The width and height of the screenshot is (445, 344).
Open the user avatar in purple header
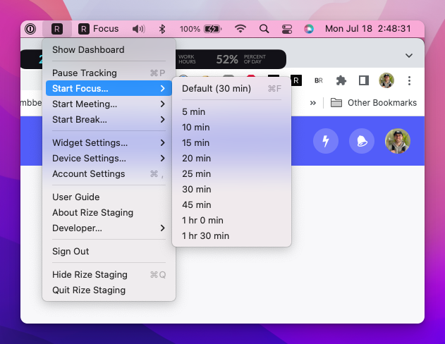click(397, 141)
